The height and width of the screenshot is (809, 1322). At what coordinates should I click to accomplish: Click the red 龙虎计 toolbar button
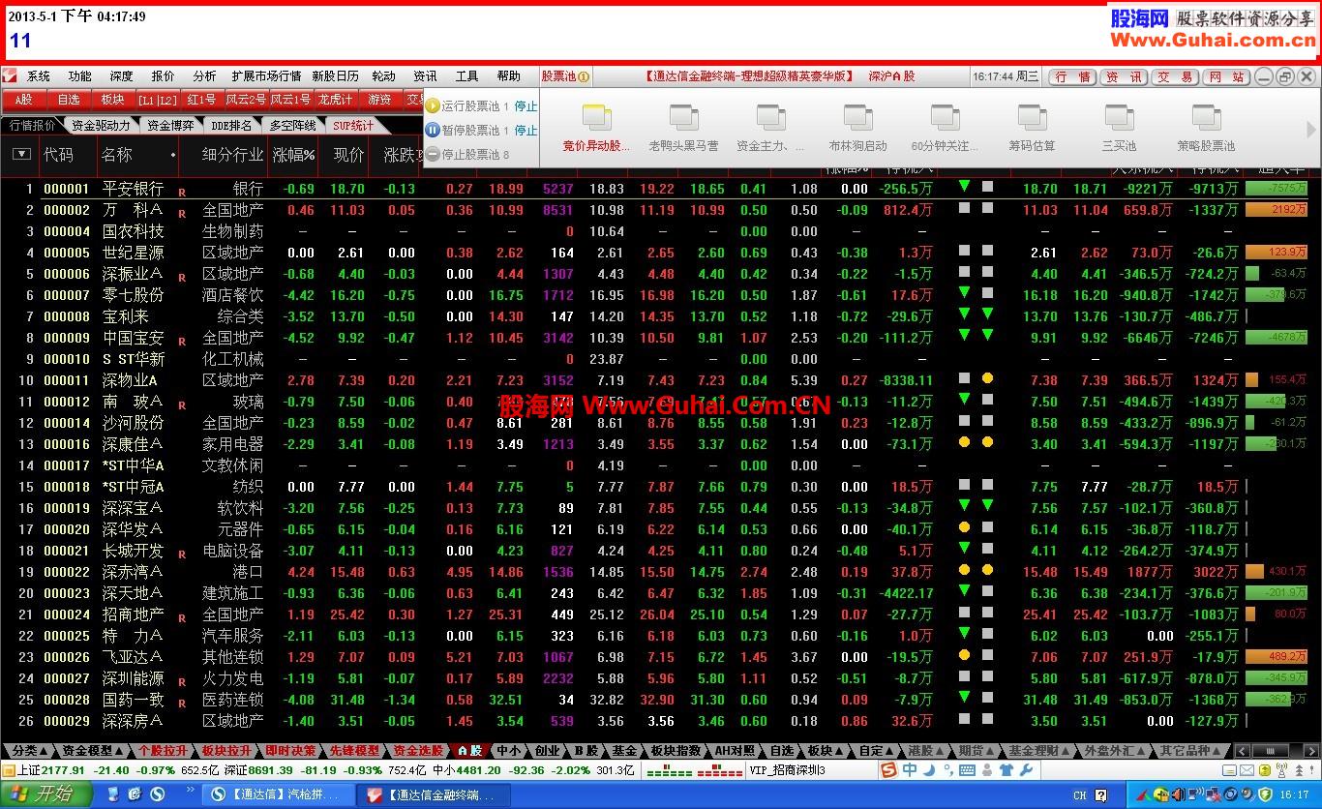[336, 100]
